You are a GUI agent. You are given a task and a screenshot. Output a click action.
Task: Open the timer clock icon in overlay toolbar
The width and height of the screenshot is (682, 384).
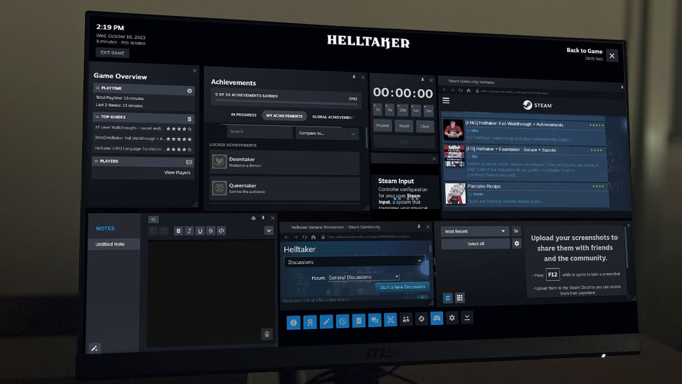click(342, 321)
